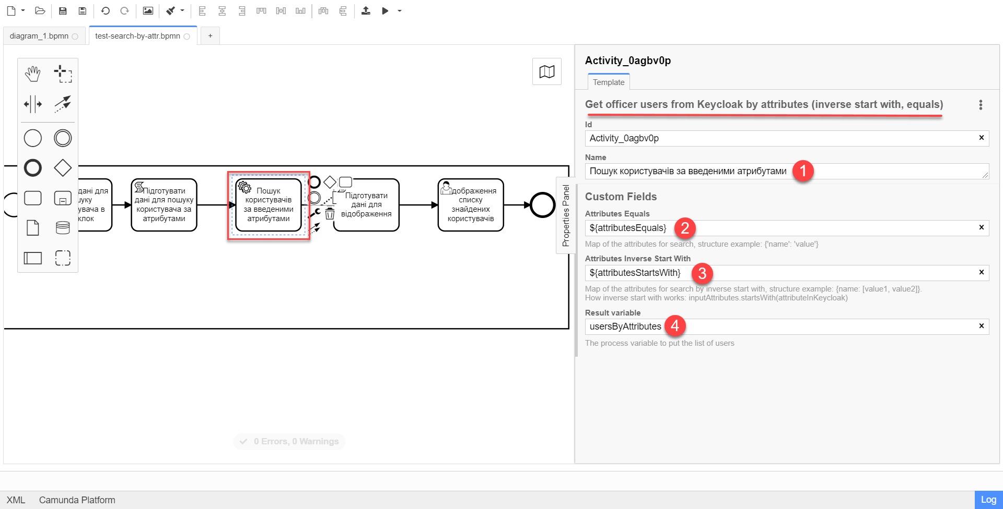
Task: Switch to the XML view tab
Action: pyautogui.click(x=16, y=500)
